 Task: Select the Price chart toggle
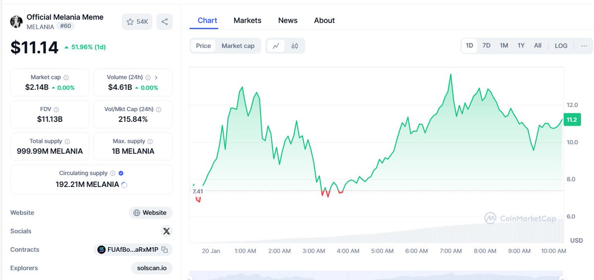coord(203,46)
